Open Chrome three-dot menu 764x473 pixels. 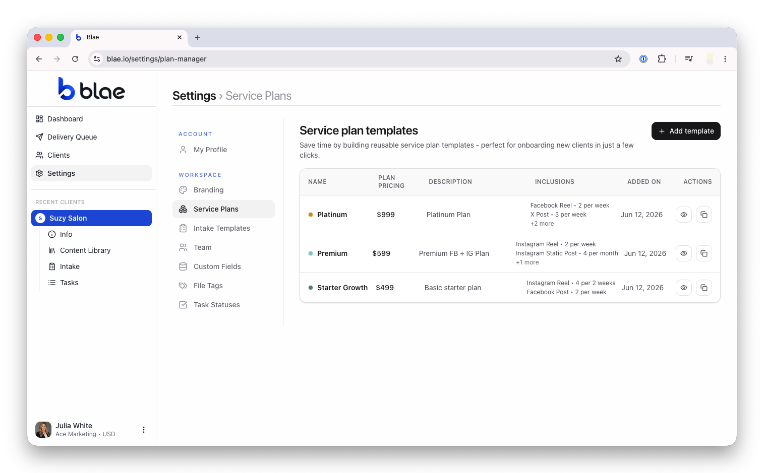point(725,59)
